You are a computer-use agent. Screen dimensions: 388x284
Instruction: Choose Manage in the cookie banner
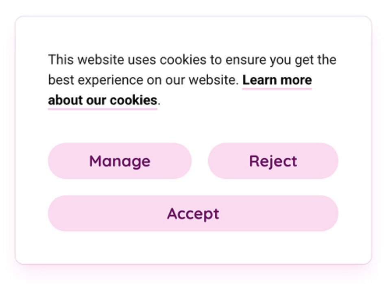tap(120, 161)
